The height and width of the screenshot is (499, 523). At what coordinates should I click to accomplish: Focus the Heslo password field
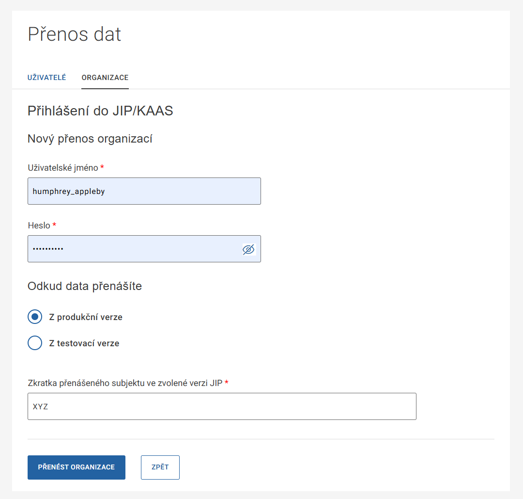(x=135, y=249)
